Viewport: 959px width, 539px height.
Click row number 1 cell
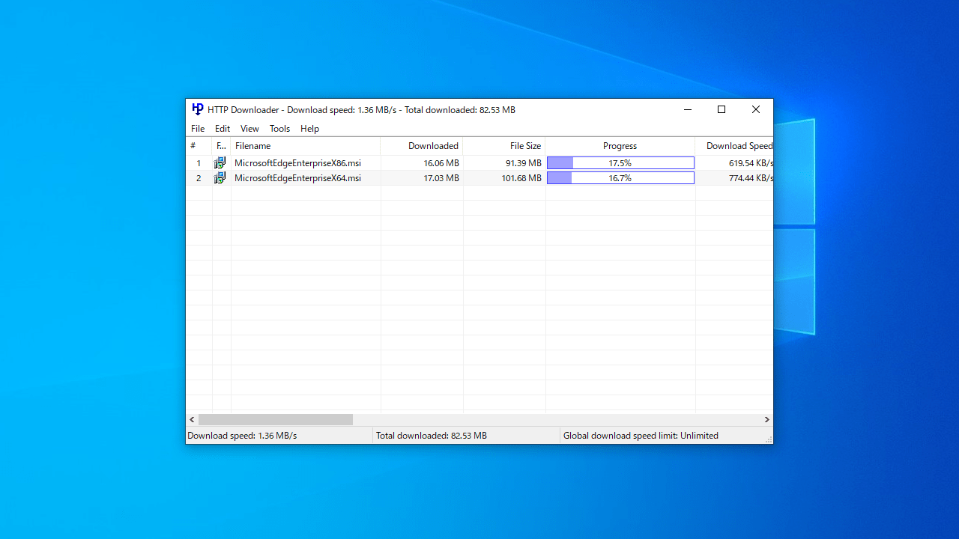click(199, 163)
